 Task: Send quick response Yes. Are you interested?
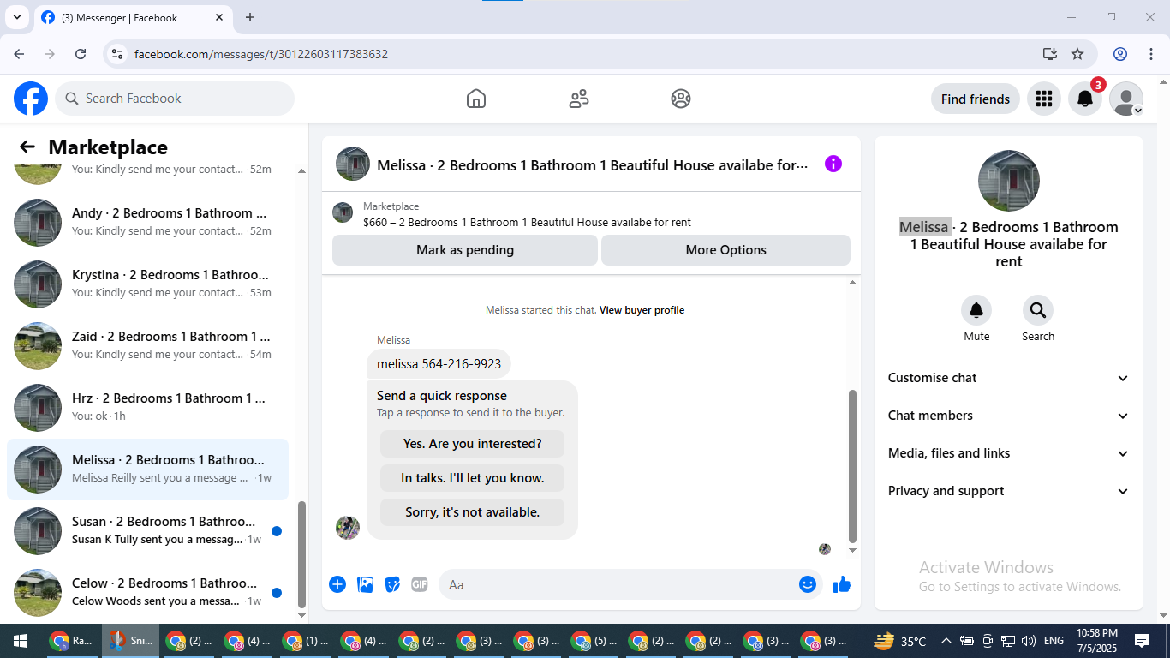472,444
